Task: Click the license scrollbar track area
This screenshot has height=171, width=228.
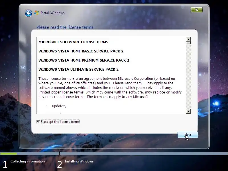Action: (188, 77)
